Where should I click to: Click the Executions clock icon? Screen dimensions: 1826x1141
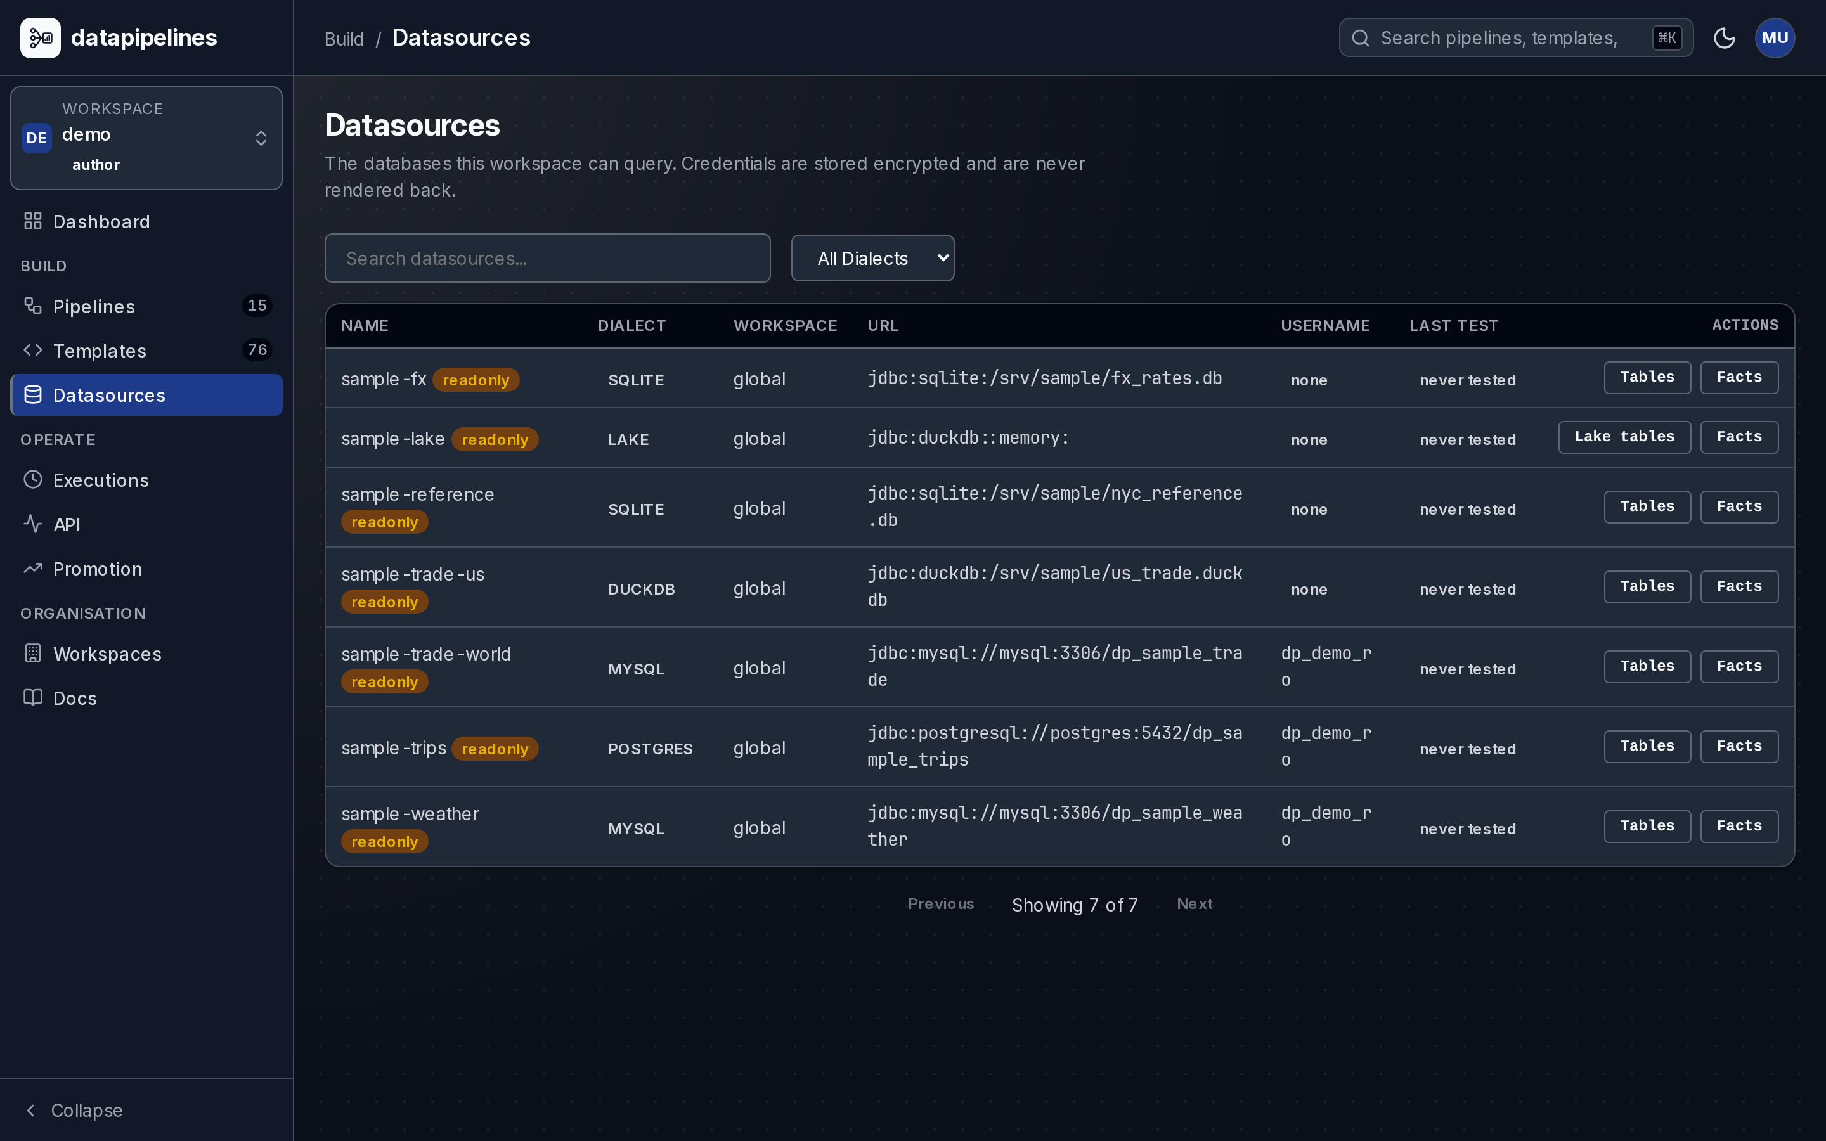point(32,479)
